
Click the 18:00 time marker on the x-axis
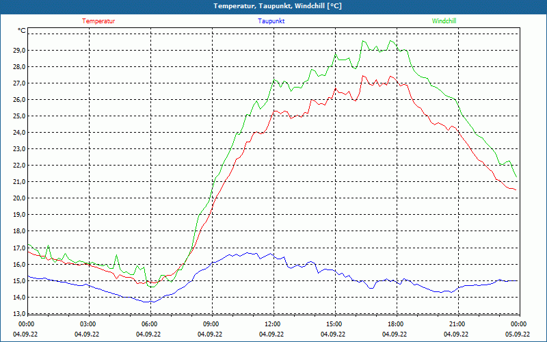coord(396,324)
